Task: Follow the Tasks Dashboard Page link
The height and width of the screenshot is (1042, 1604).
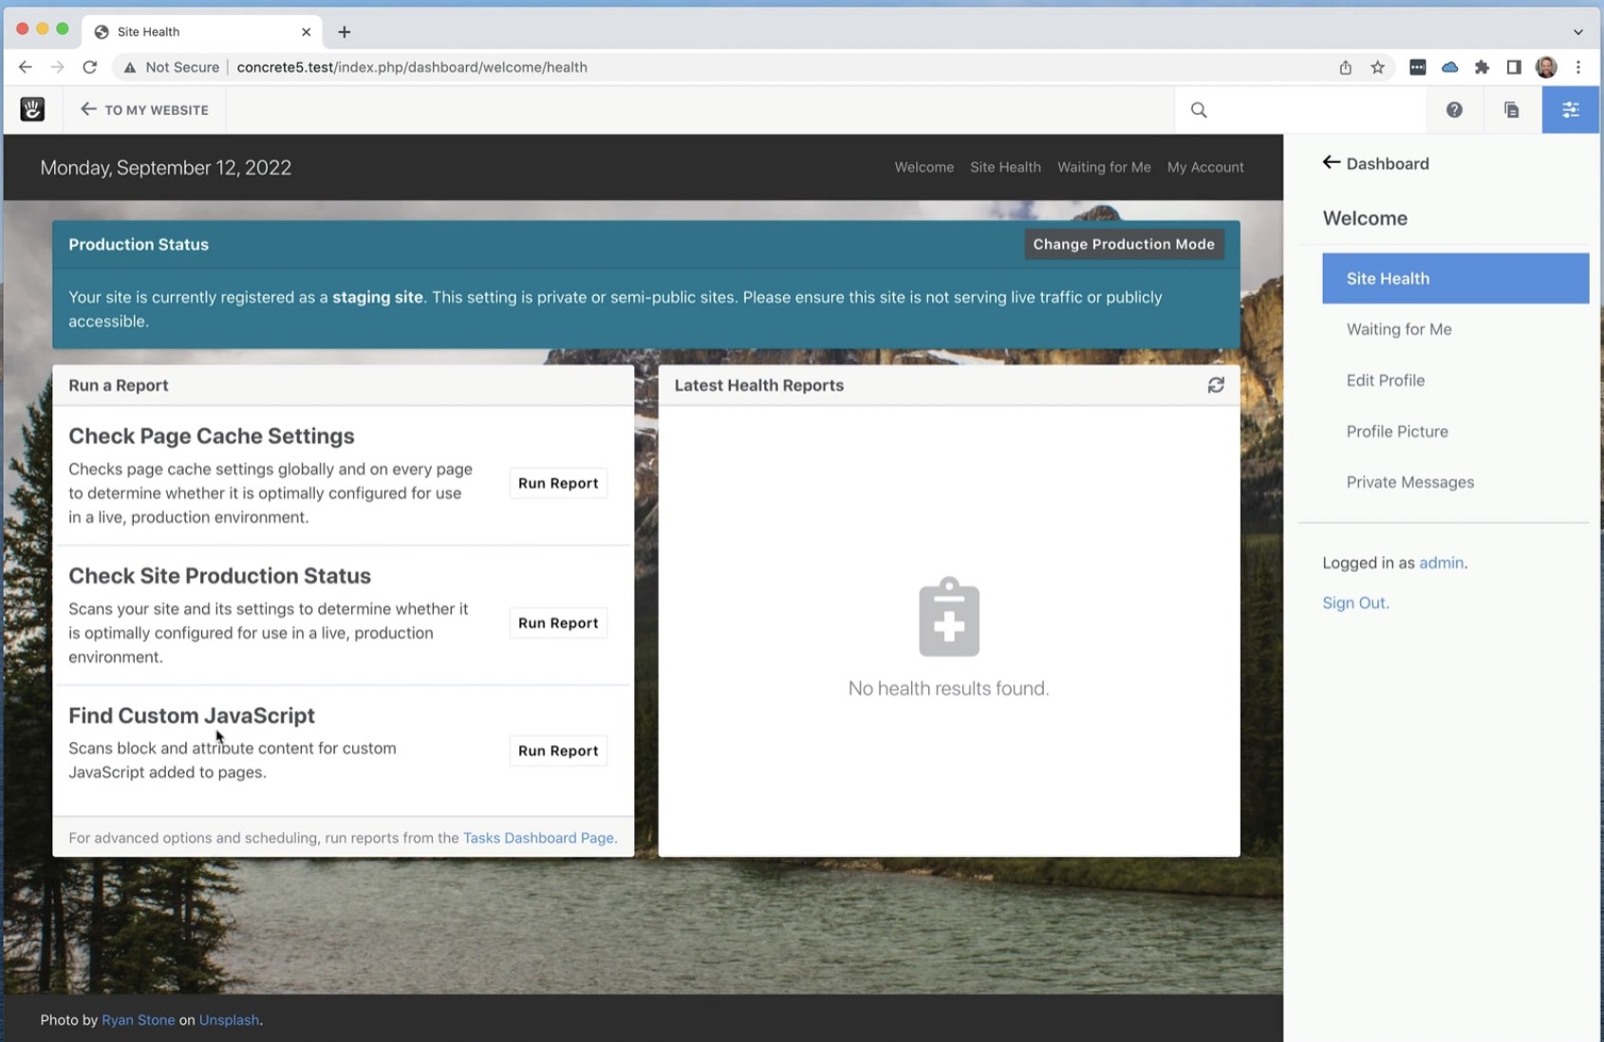Action: 538,838
